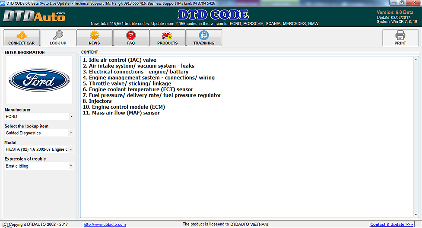
Task: Close the DTD CODE window
Action: 414,3
